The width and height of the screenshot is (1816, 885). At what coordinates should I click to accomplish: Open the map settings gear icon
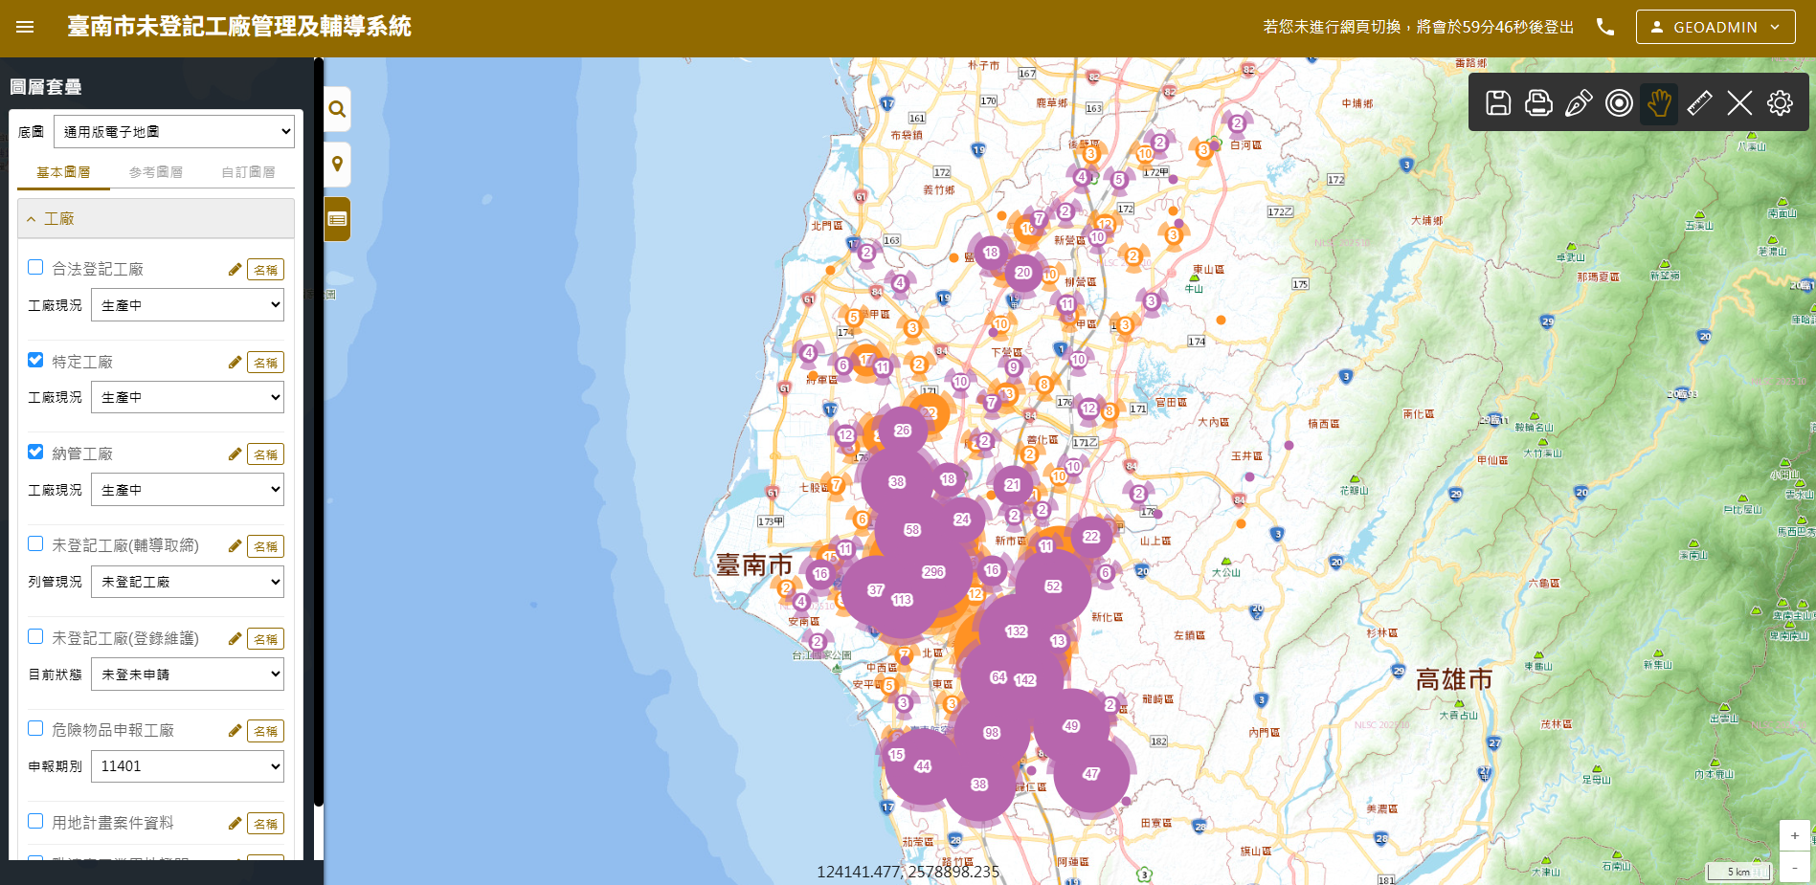tap(1780, 103)
